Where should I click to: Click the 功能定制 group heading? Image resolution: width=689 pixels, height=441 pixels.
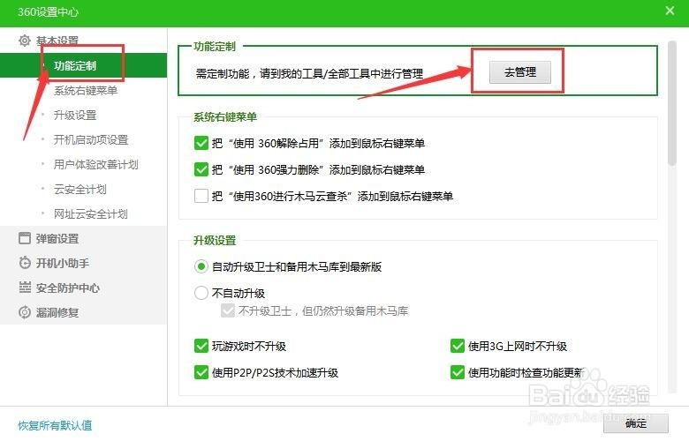(215, 47)
